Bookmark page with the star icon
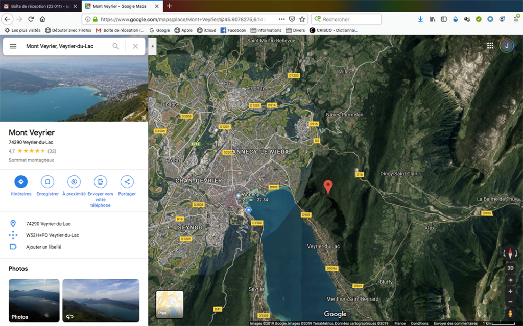 302,19
